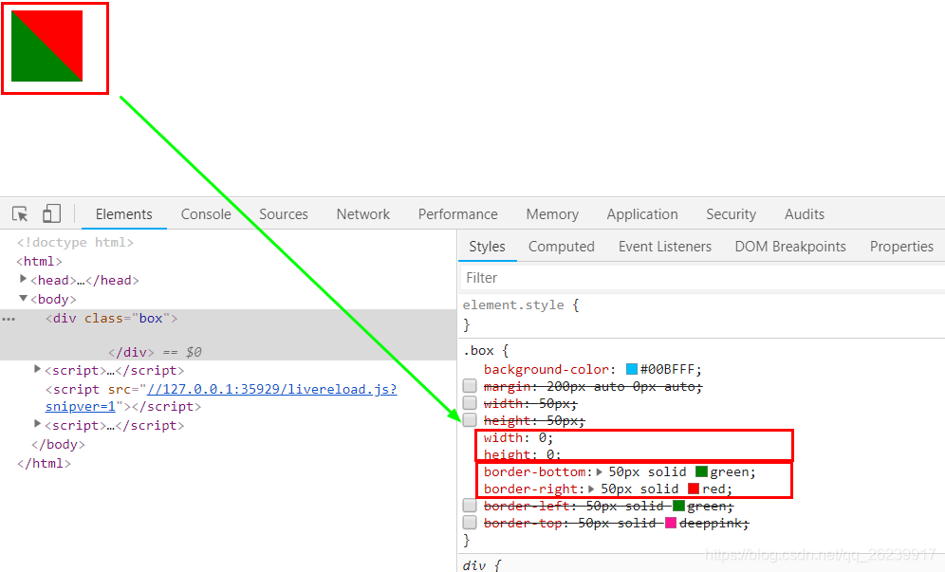Viewport: 945px width, 572px height.
Task: Select the closing html tag node
Action: pyautogui.click(x=44, y=464)
